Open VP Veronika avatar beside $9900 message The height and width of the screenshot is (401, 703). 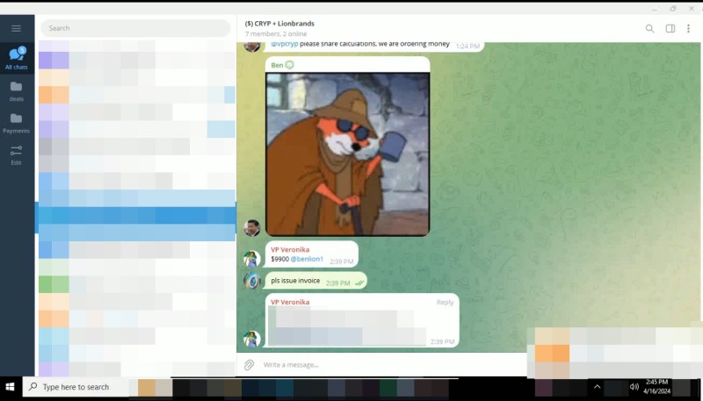pos(252,259)
